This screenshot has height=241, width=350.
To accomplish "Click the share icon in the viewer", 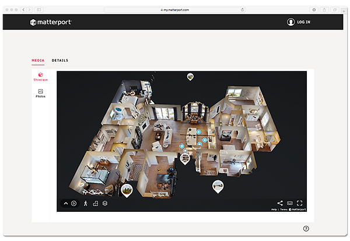I will click(x=280, y=203).
